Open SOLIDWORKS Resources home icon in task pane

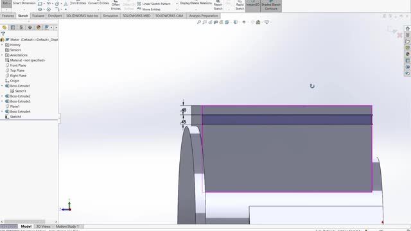click(407, 28)
